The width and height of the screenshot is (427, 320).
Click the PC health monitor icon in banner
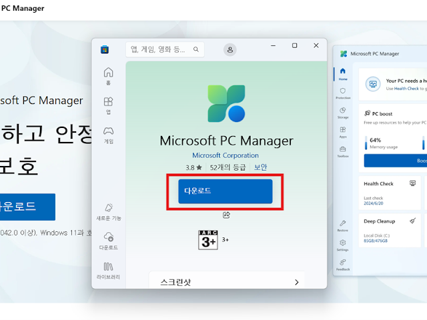tap(373, 84)
